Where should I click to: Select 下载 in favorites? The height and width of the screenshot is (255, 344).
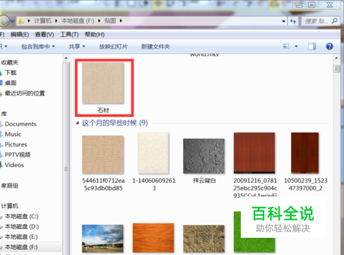click(11, 73)
